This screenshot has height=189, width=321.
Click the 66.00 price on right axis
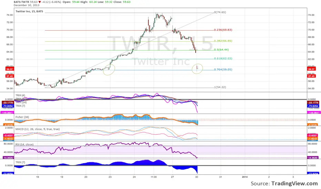[x=311, y=45]
